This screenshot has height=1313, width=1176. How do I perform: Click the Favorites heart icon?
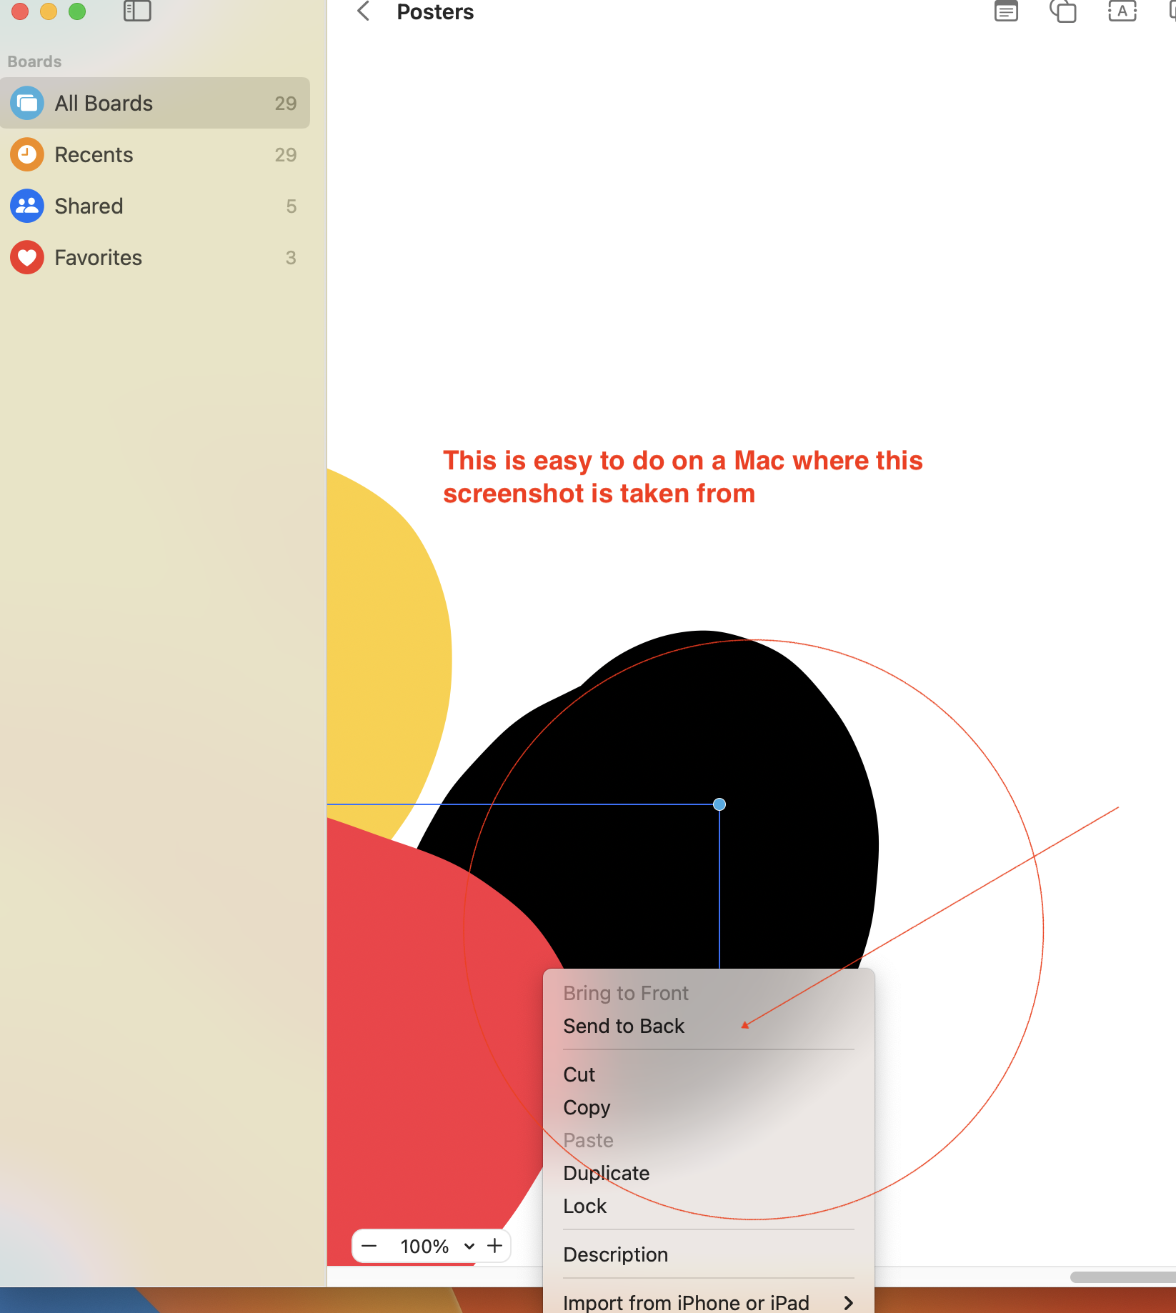(x=27, y=257)
